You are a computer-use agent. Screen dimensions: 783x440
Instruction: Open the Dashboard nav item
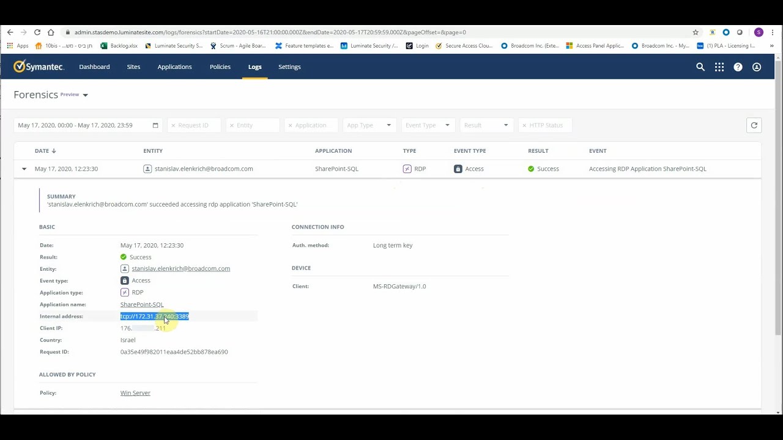pyautogui.click(x=94, y=67)
